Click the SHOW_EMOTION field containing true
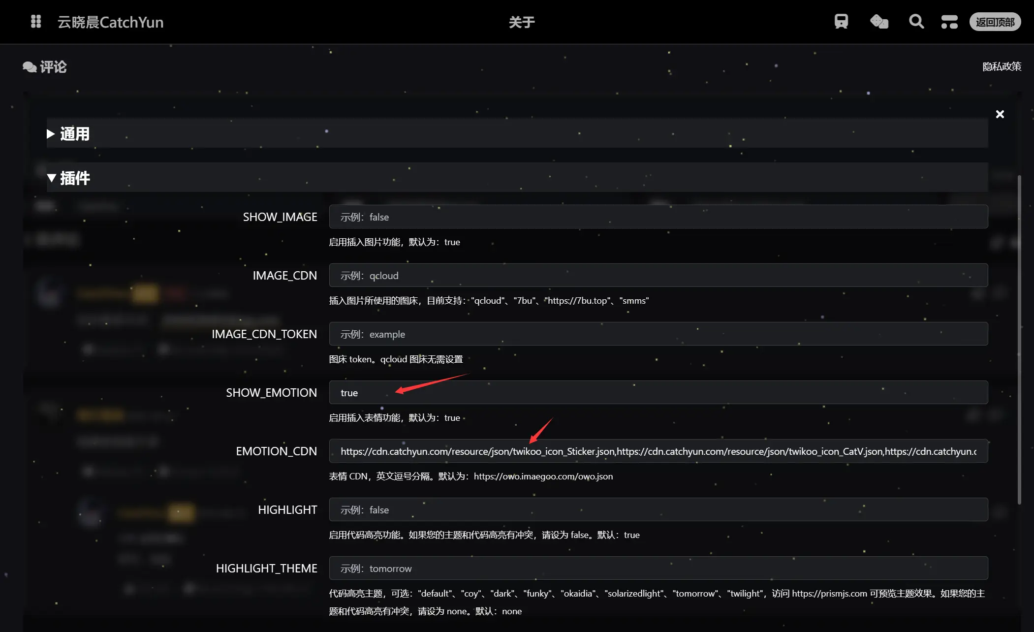Viewport: 1034px width, 632px height. coord(658,393)
